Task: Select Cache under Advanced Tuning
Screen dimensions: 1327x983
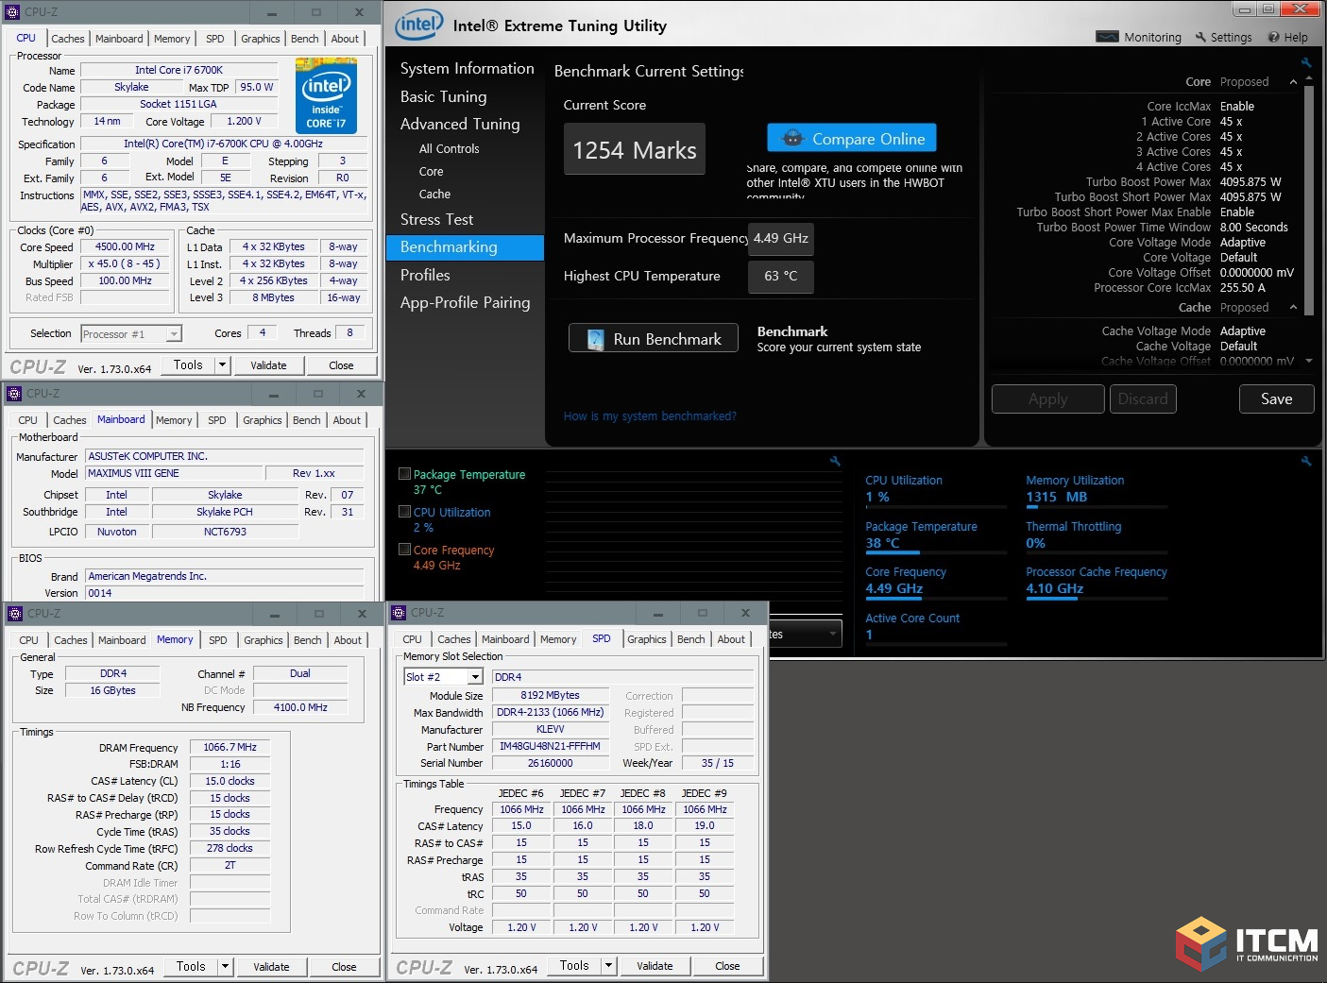Action: (x=434, y=194)
